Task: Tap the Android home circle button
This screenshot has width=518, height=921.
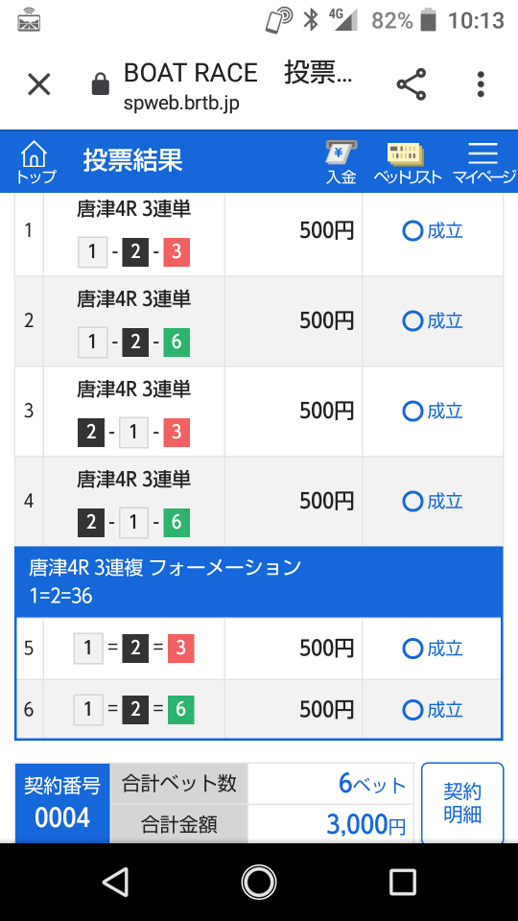Action: (259, 882)
